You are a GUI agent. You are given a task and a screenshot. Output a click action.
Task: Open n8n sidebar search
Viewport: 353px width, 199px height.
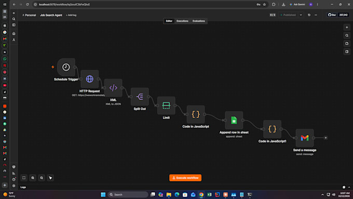pos(13,19)
